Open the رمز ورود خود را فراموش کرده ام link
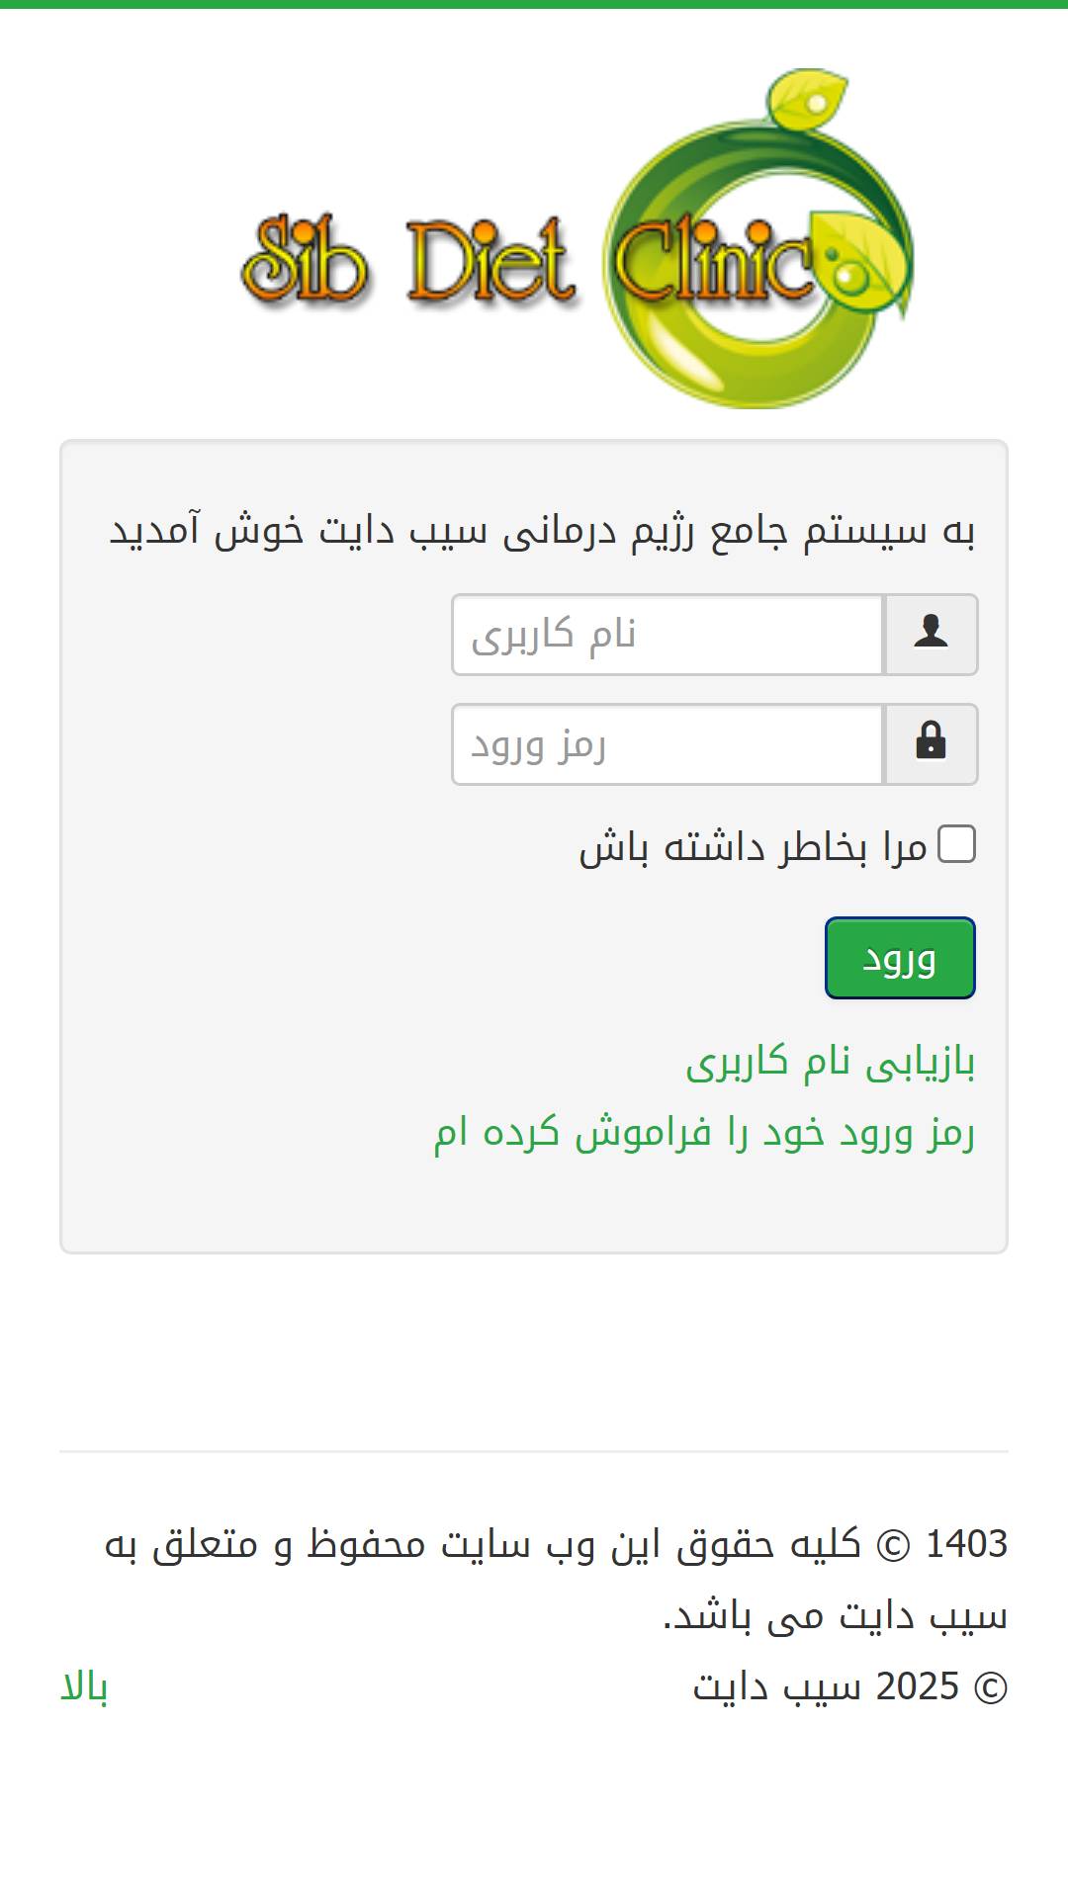Image resolution: width=1068 pixels, height=1898 pixels. 704,1133
